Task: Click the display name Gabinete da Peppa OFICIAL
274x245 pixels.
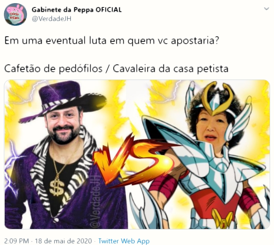Action: pos(77,10)
